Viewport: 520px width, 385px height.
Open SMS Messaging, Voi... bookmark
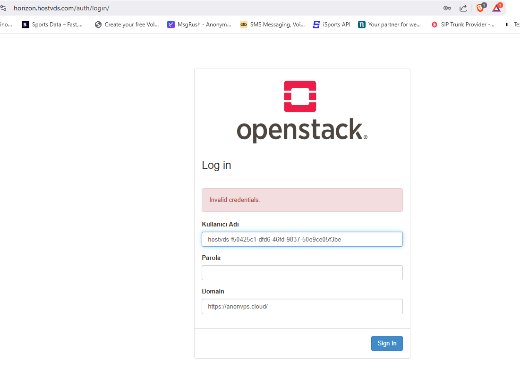pyautogui.click(x=272, y=25)
